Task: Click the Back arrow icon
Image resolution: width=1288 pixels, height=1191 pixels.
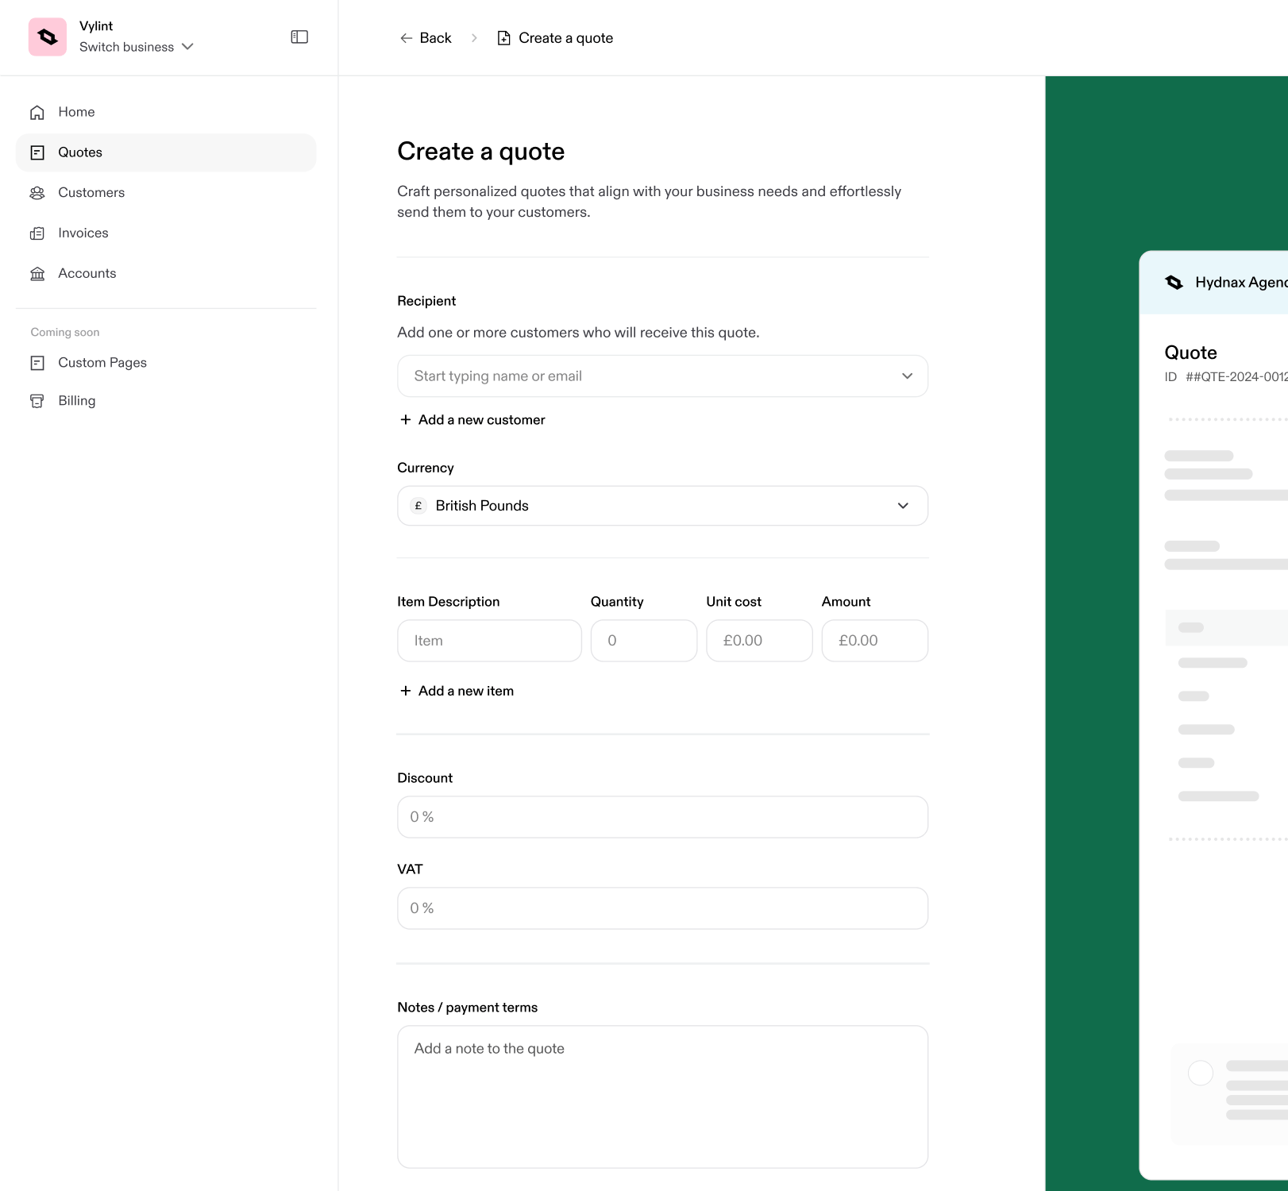Action: tap(406, 37)
